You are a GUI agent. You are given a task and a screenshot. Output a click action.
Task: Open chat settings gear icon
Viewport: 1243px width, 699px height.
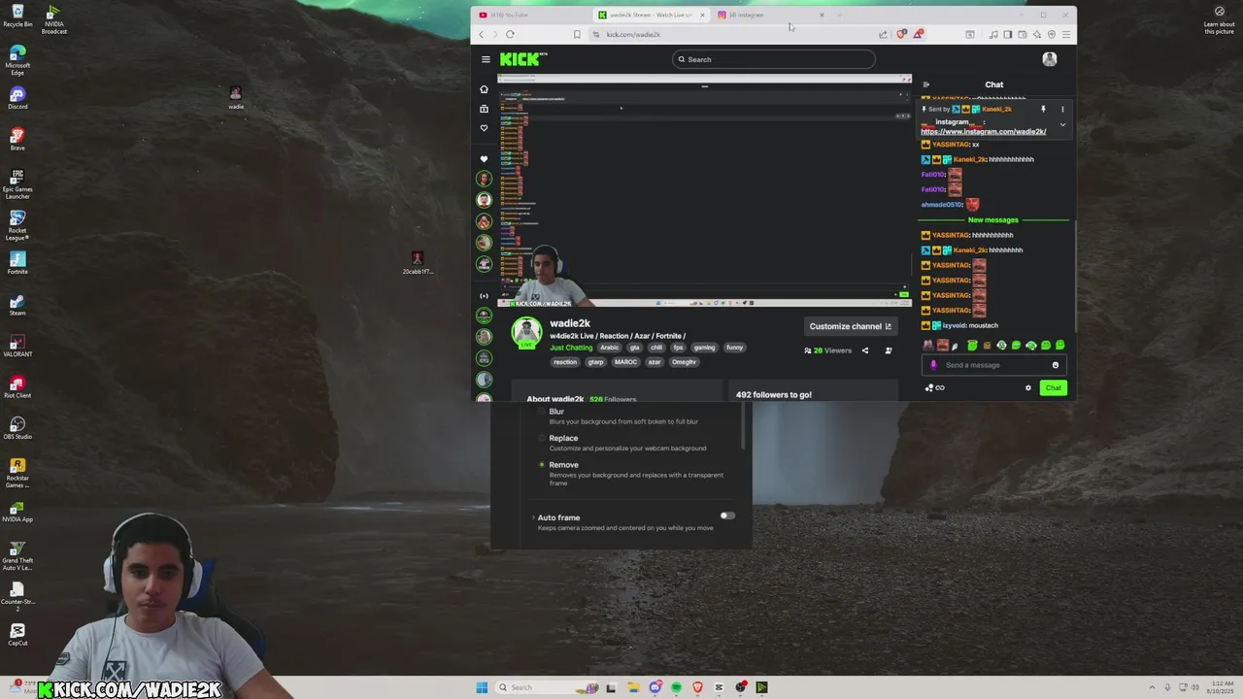(1028, 388)
